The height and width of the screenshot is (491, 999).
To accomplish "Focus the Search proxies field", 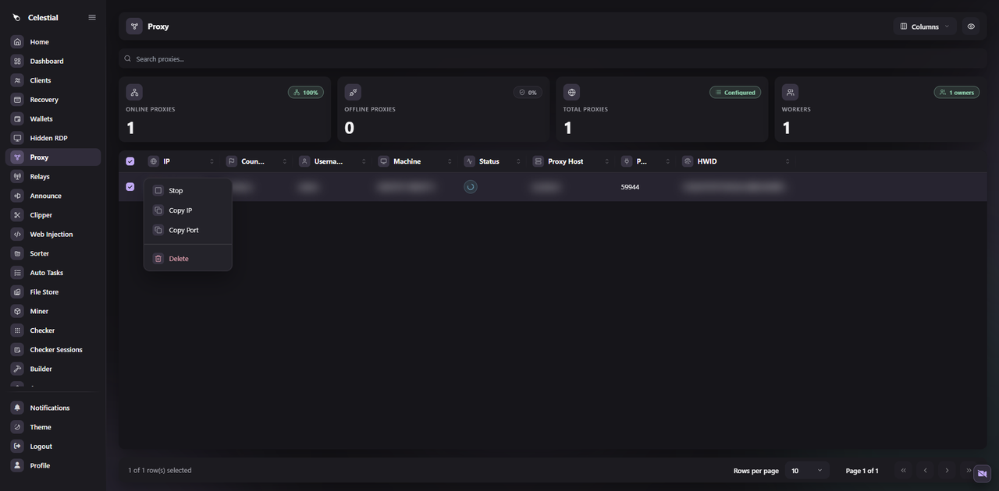I will pos(553,58).
